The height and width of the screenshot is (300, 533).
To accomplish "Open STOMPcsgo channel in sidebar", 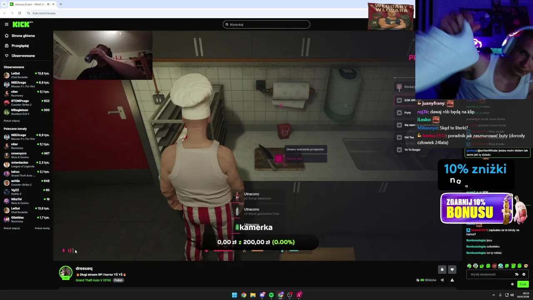I will 26,102.
